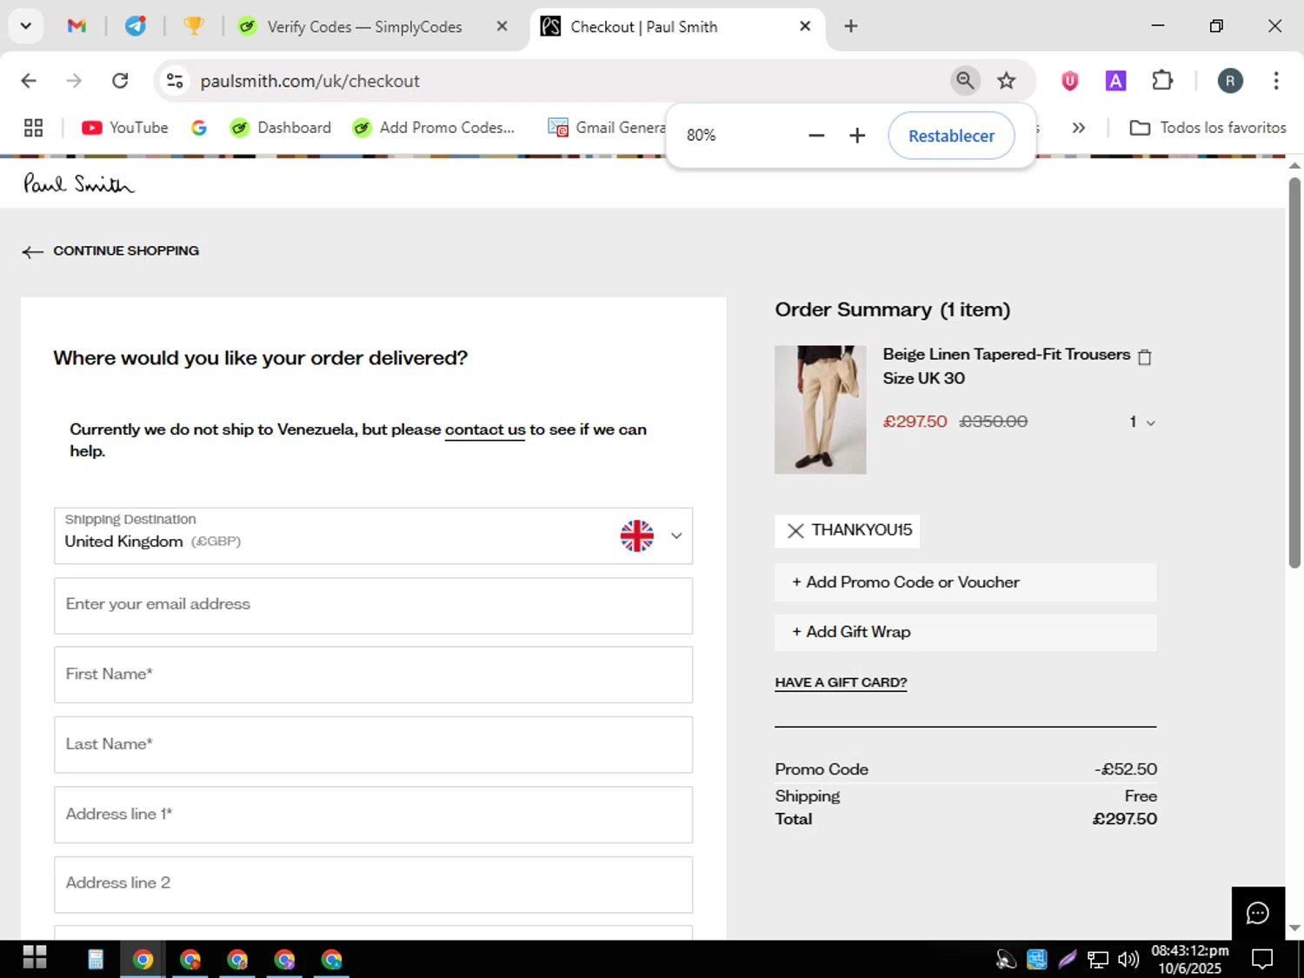Expand Add Gift Wrap option
This screenshot has width=1304, height=978.
[965, 632]
